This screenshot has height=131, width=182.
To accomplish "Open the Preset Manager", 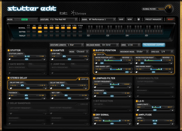I will tap(153, 19).
